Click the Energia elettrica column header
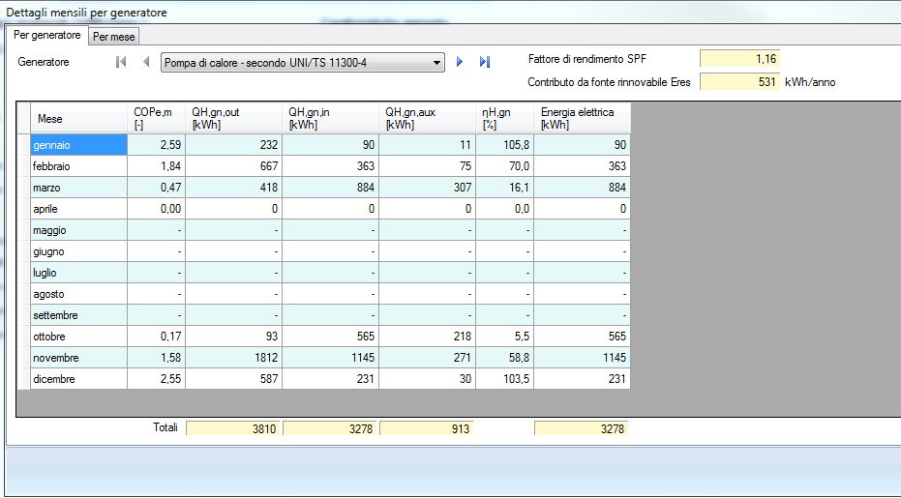Viewport: 901px width, 498px height. 582,119
